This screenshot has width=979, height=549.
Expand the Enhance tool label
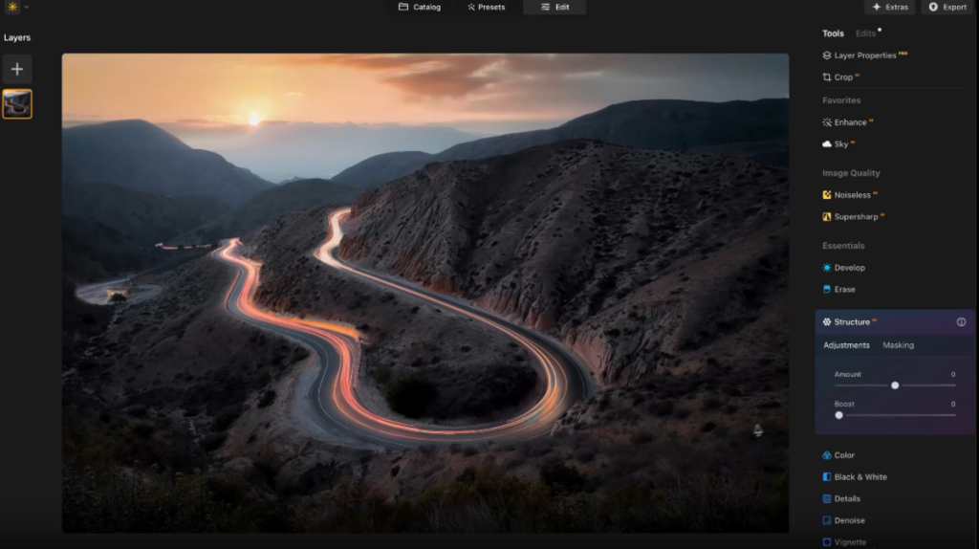point(850,122)
